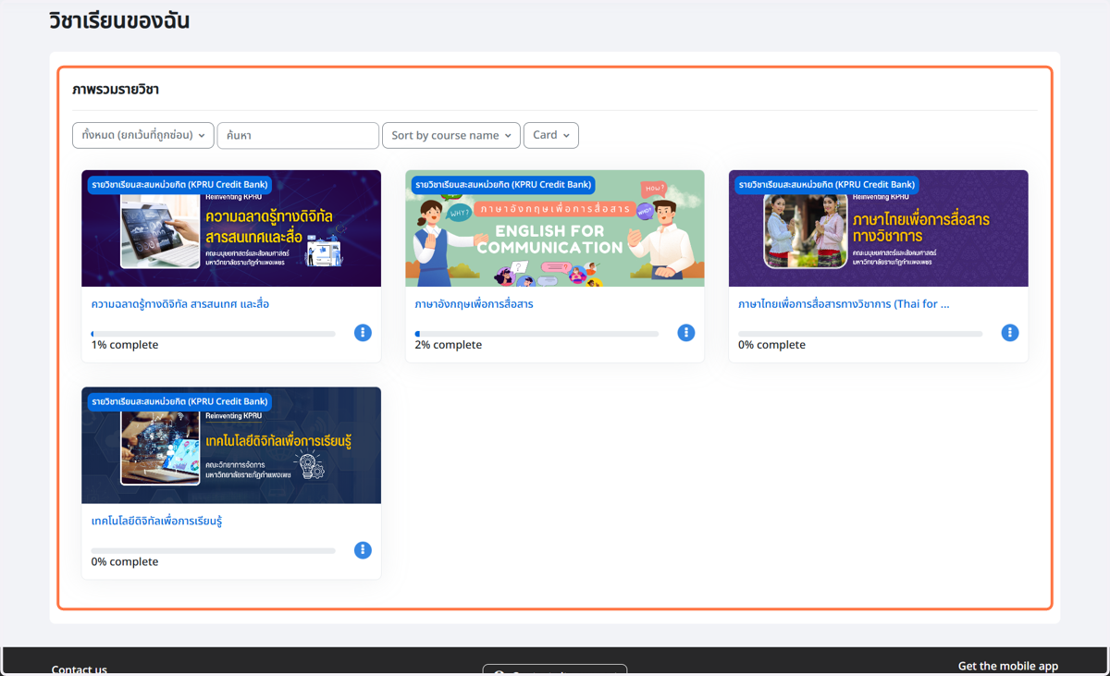Open options menu for ความฉลาดรู้ทางดิจิทัล course
The image size is (1110, 676).
click(363, 333)
